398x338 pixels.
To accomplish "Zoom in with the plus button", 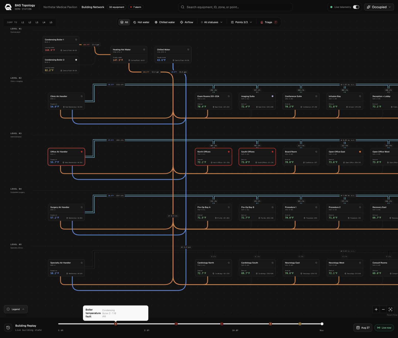I will coord(376,309).
